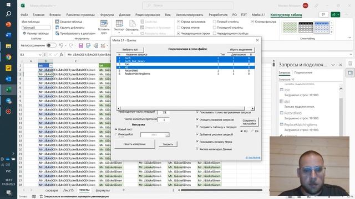Open the Данные ribbon tab
355x199 pixels.
click(124, 15)
